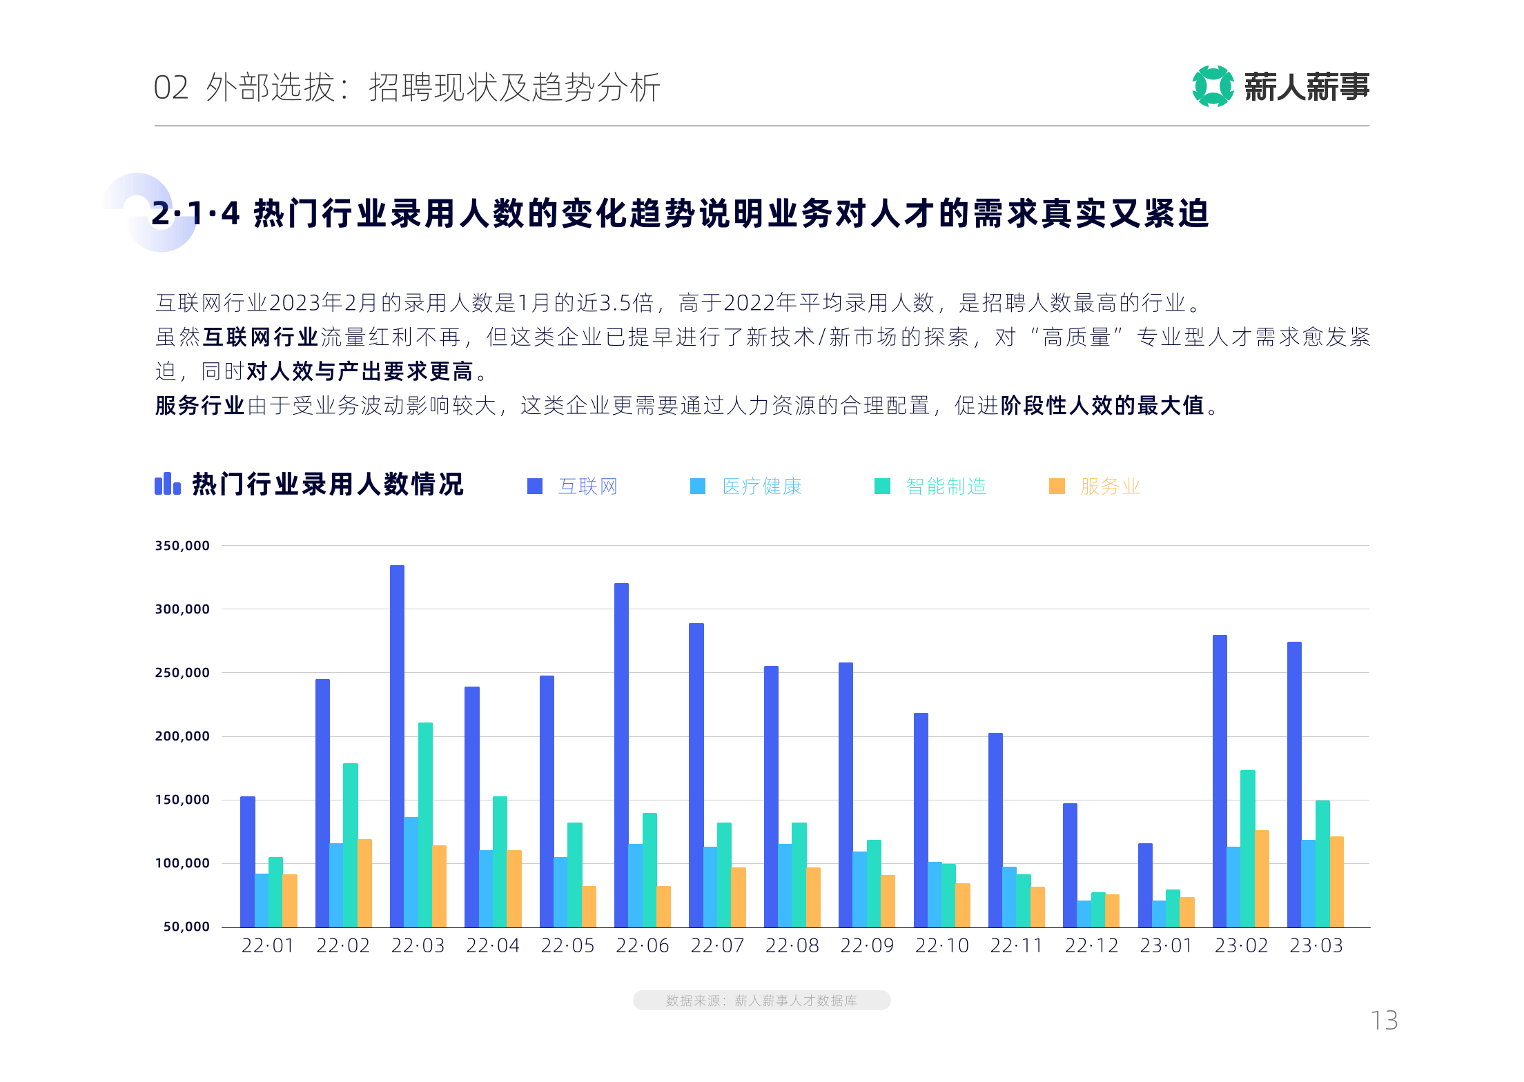Select the 医疗健康 legend label

click(762, 486)
